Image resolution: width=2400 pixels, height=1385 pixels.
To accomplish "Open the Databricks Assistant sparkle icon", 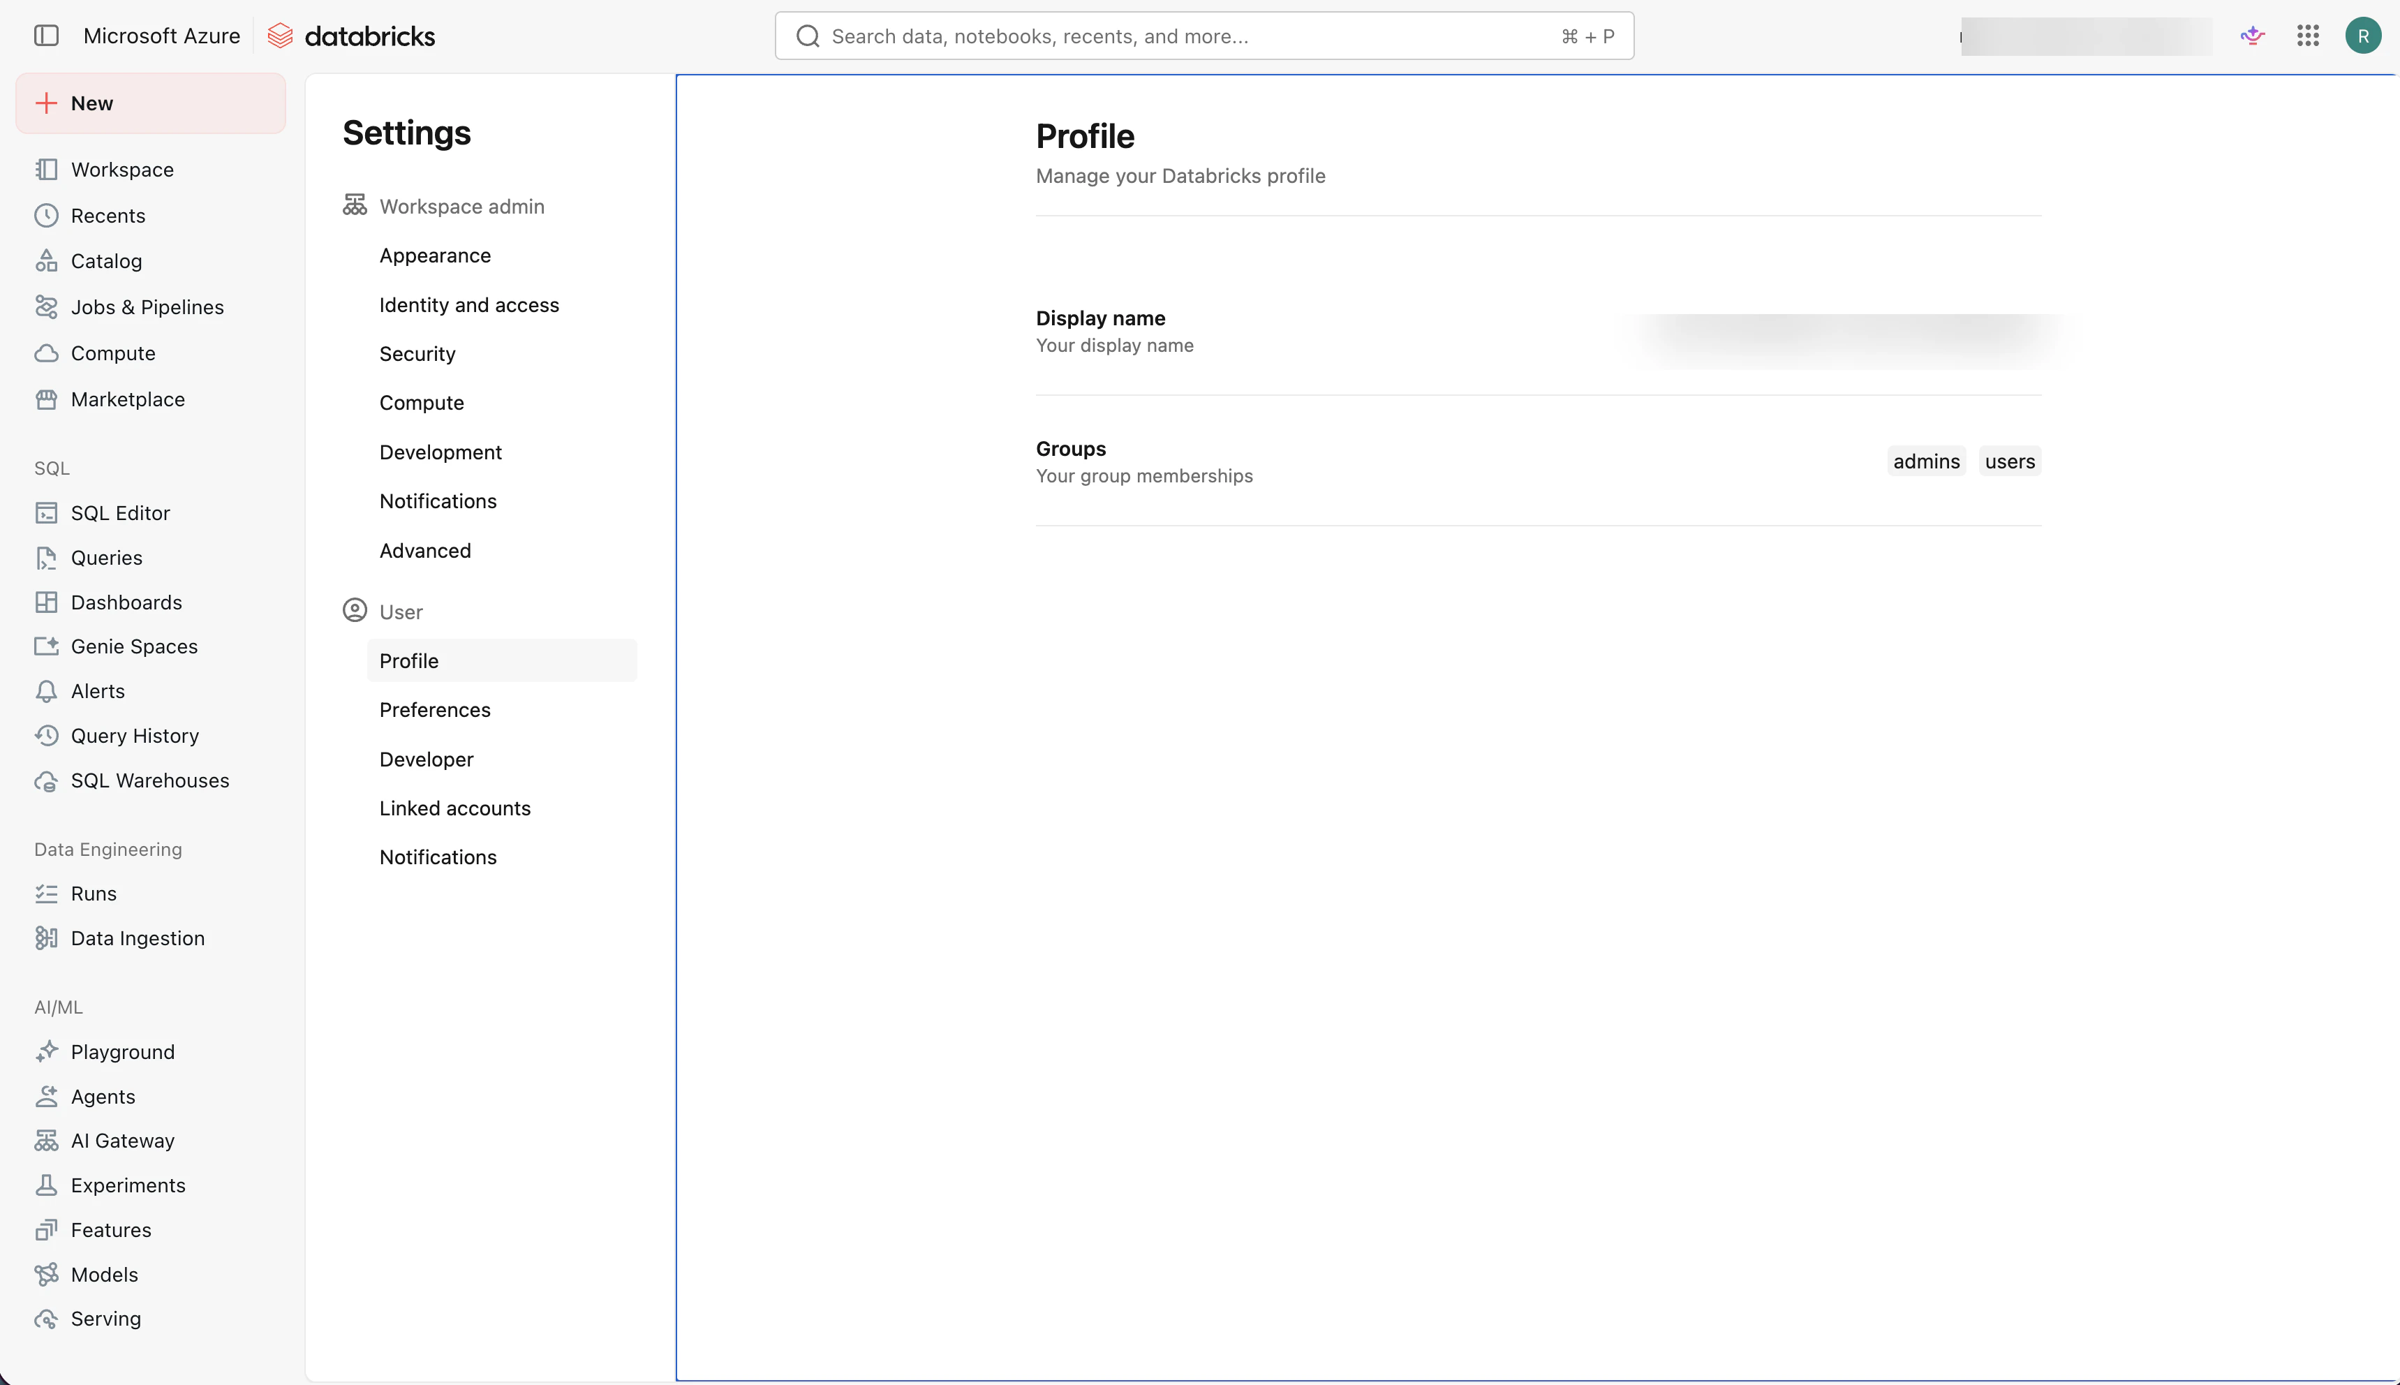I will pos(2253,36).
